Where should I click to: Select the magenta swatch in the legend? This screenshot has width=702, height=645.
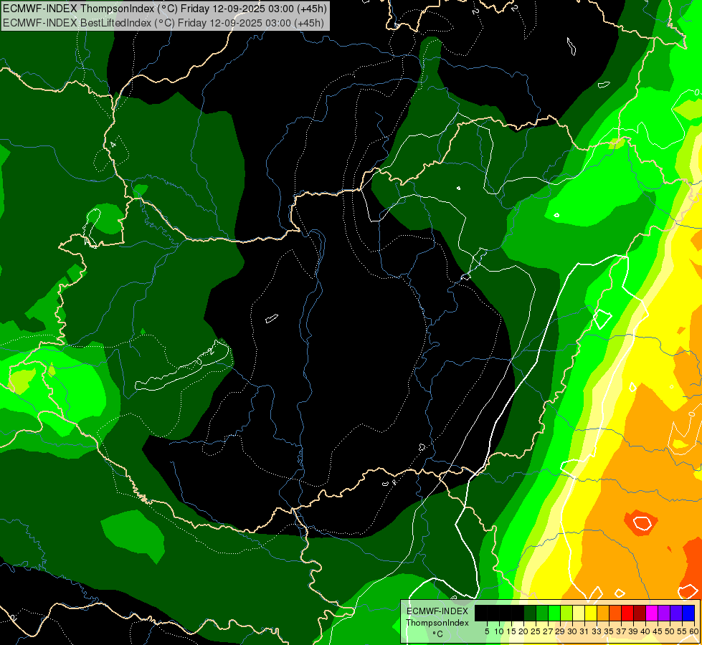(x=652, y=613)
